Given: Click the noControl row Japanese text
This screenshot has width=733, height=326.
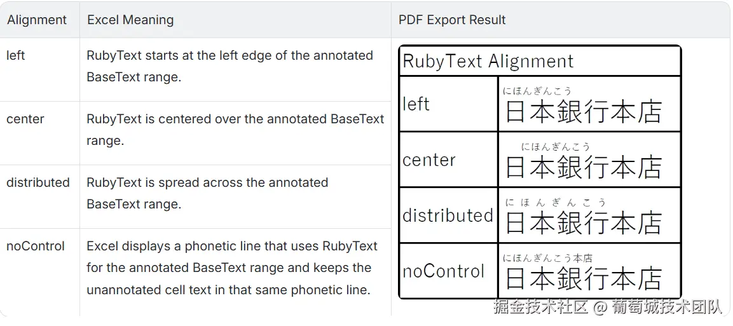Looking at the screenshot, I should pos(584,278).
